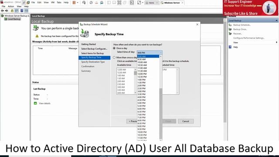Select 1:00 AM in Available time list

(121, 75)
